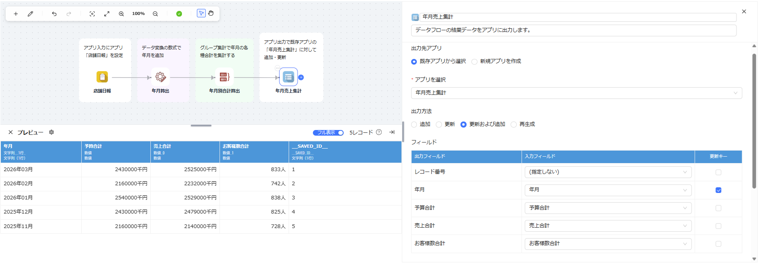760x264 pixels.
Task: Open the アプリを選択 dropdown
Action: click(576, 93)
